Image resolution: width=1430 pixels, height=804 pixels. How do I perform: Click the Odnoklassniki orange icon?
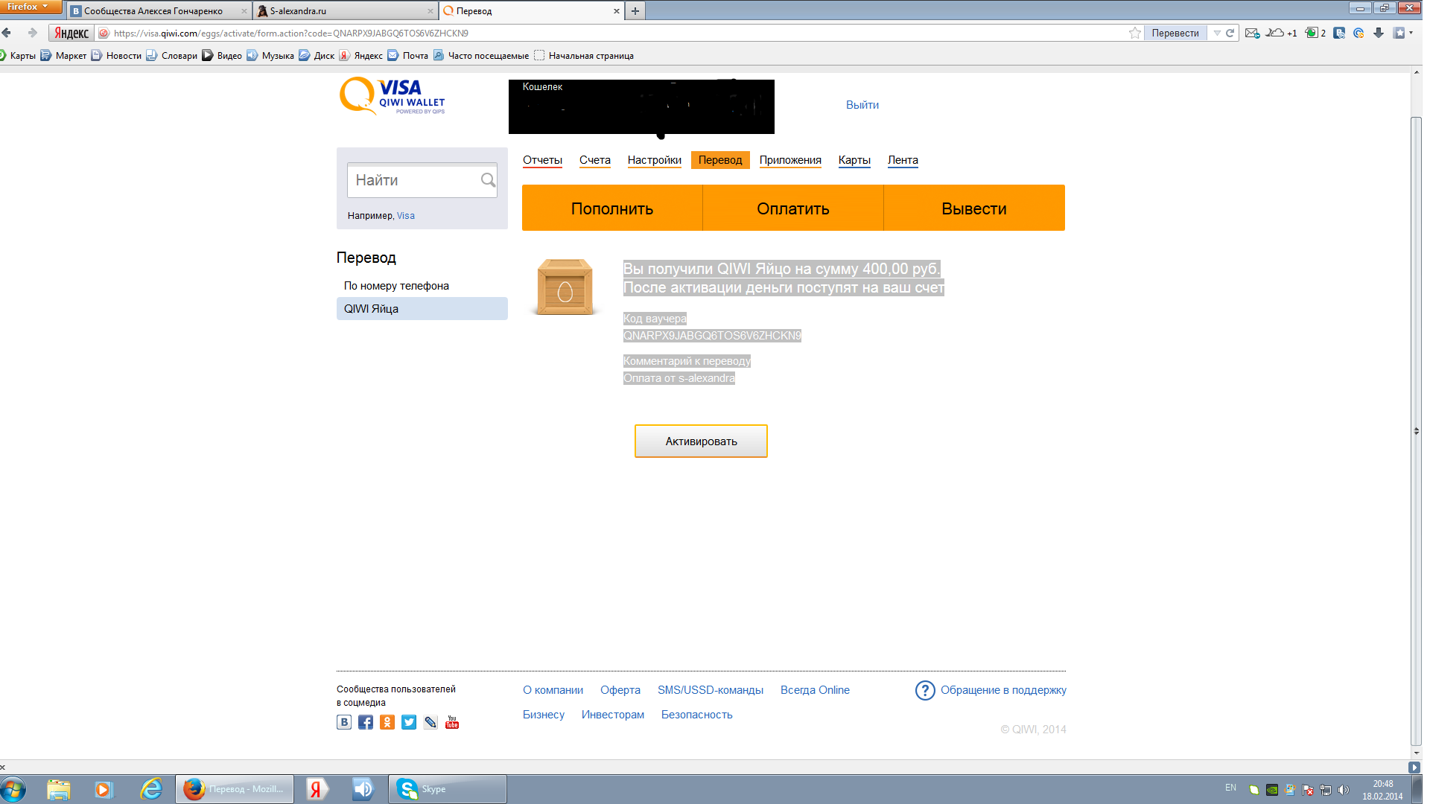387,722
